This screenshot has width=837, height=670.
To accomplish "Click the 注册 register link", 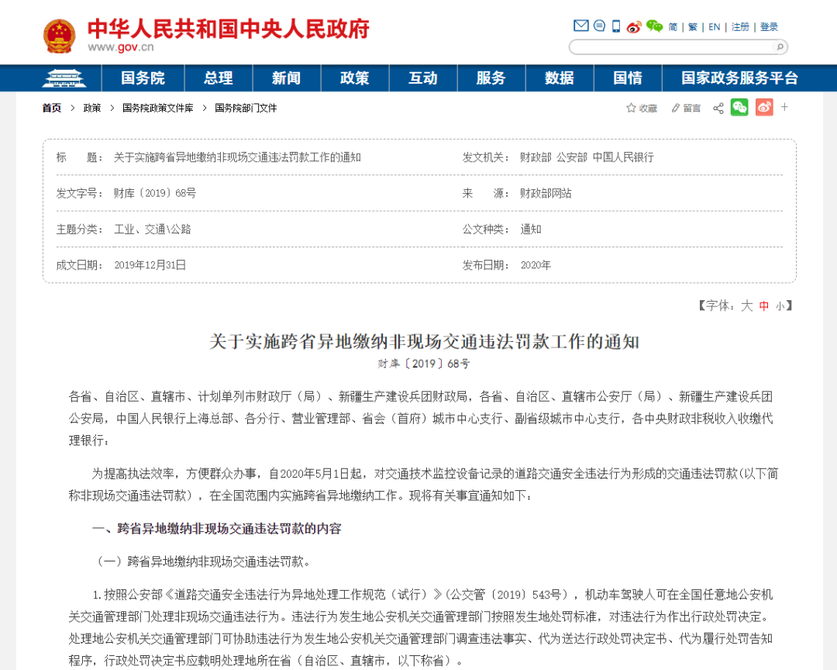I will (740, 26).
